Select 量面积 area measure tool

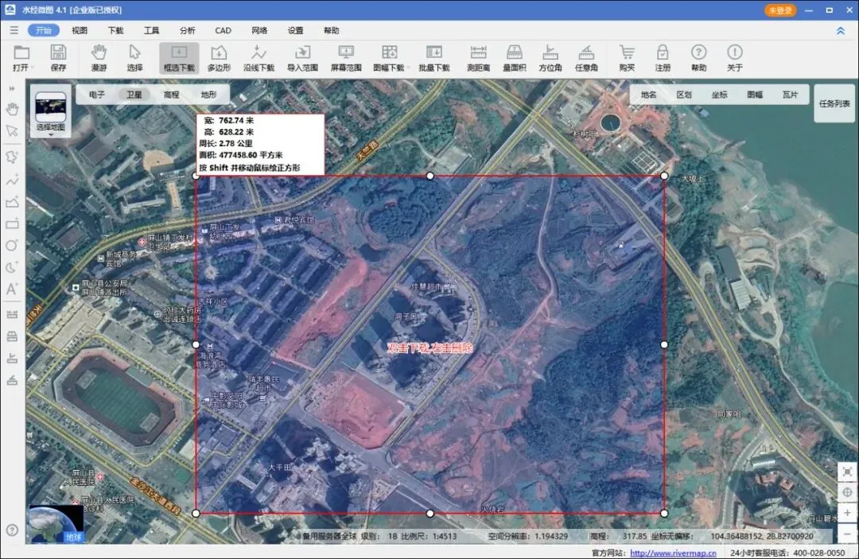click(x=514, y=58)
